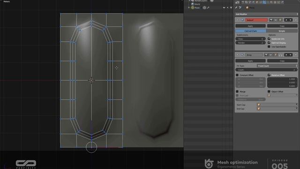Click the wrench modifier icon on Plane row
This screenshot has width=300, height=169.
tap(208, 8)
